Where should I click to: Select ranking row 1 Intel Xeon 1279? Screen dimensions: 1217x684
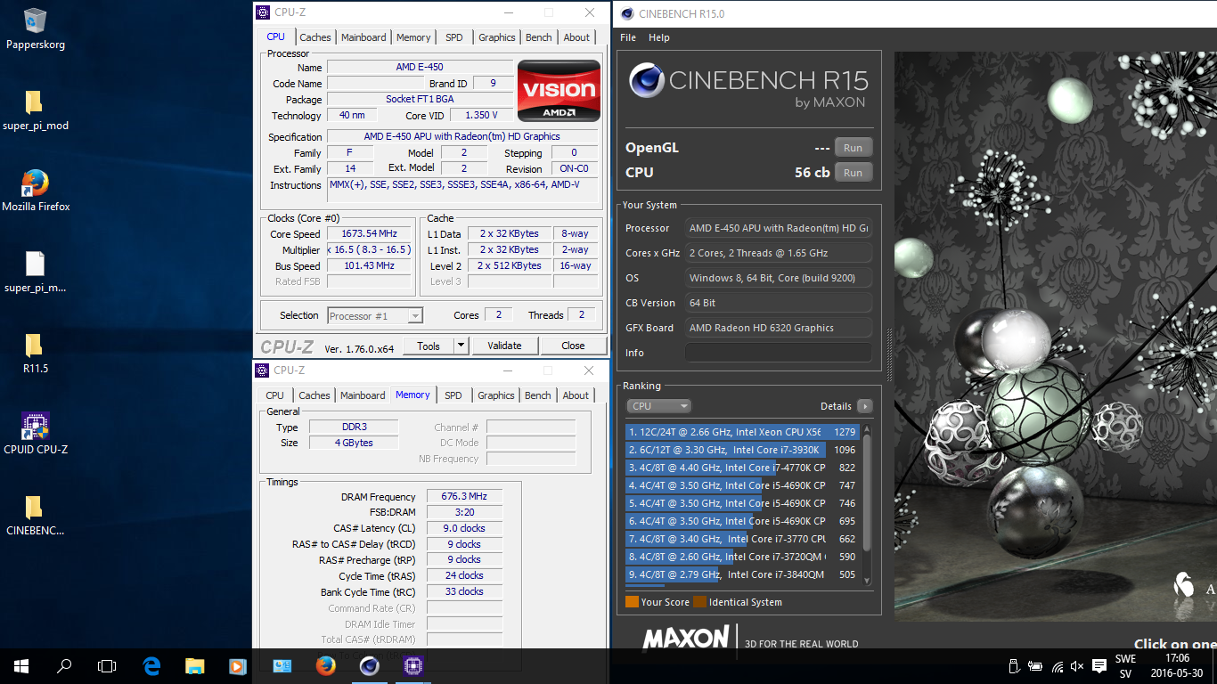click(742, 432)
